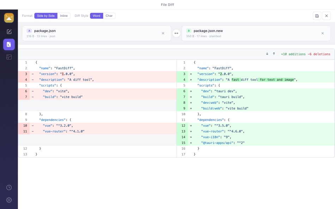
Task: Open the text editor compose sidebar icon
Action: [x=9, y=32]
